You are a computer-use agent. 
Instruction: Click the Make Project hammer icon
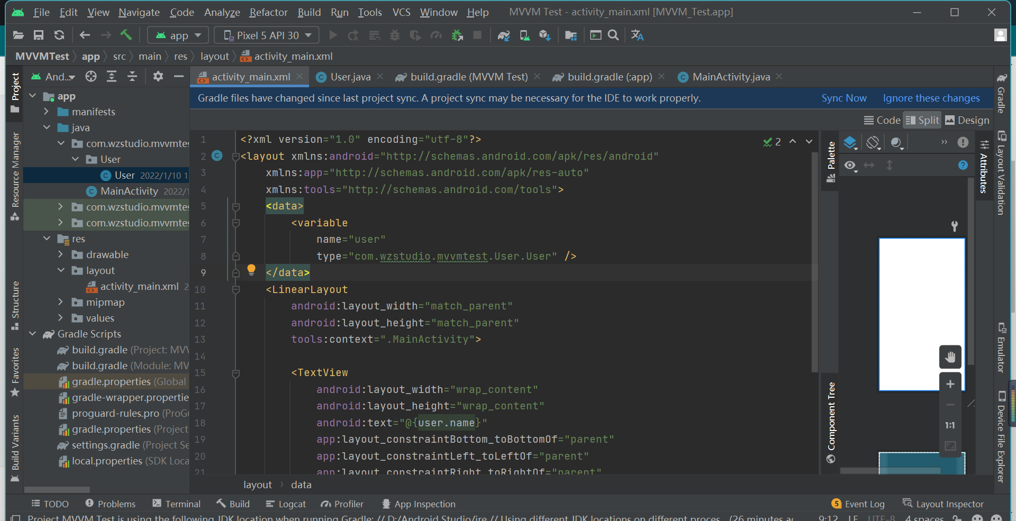coord(126,35)
